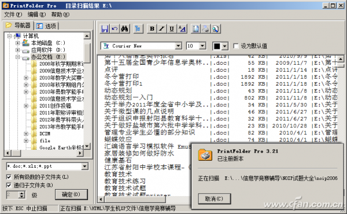Open the Courier New font dropdown
Viewport: 347px width, 214px height.
[x=178, y=46]
